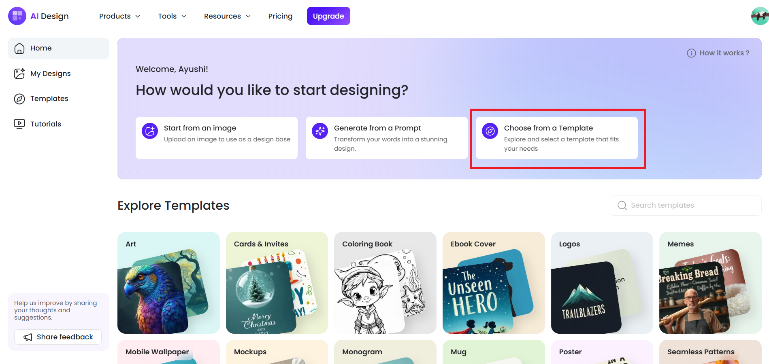Expand the Tools dropdown chevron

pos(184,16)
